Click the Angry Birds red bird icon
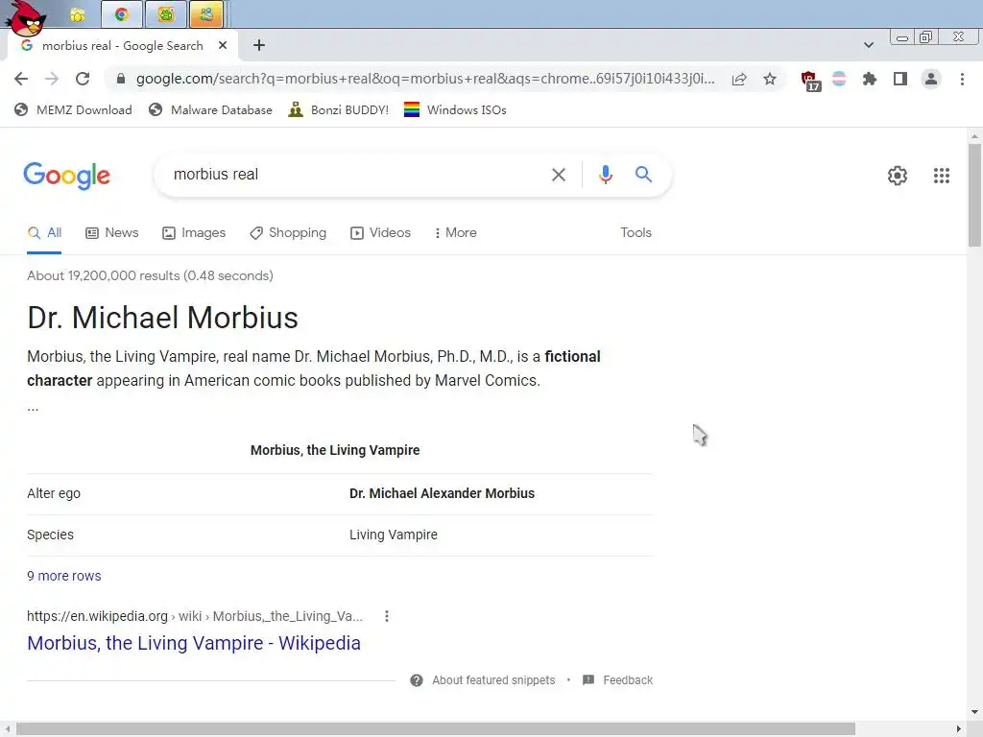983x737 pixels. point(26,17)
